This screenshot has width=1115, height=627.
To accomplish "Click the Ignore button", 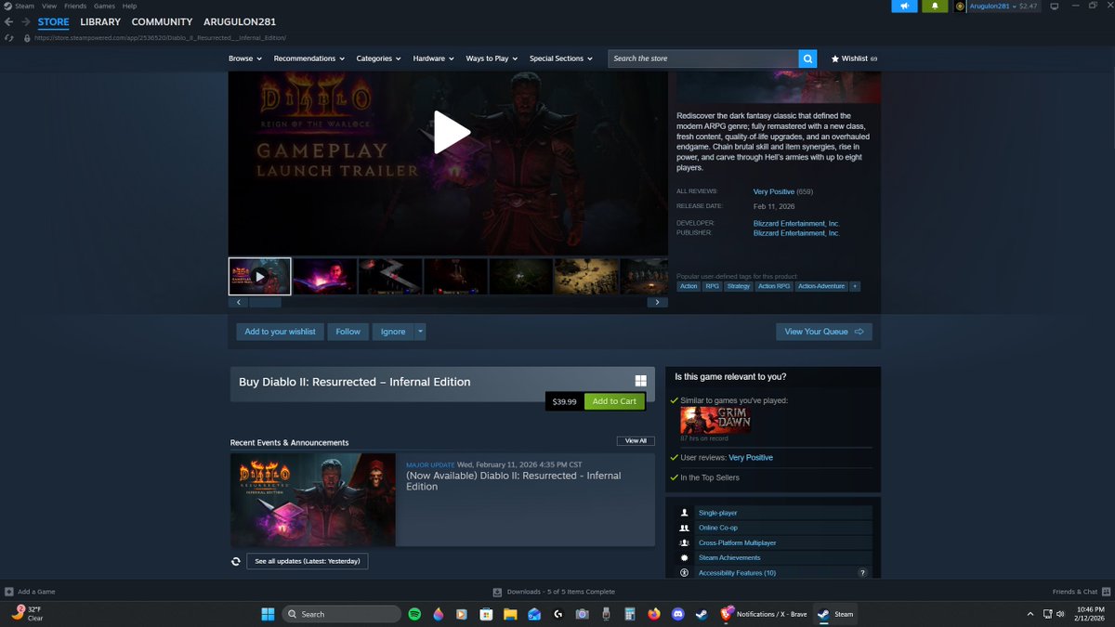I will pos(393,332).
